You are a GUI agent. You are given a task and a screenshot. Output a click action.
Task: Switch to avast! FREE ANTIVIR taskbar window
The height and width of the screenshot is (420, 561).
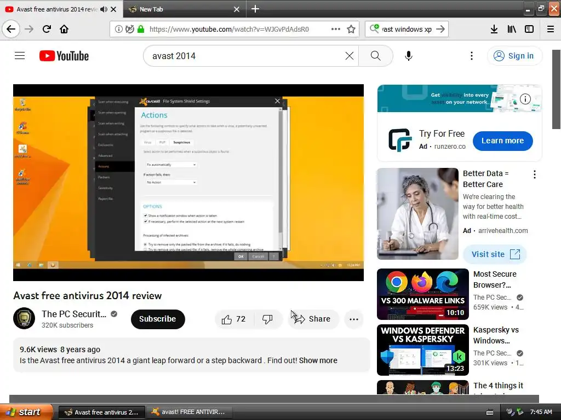[x=190, y=412]
